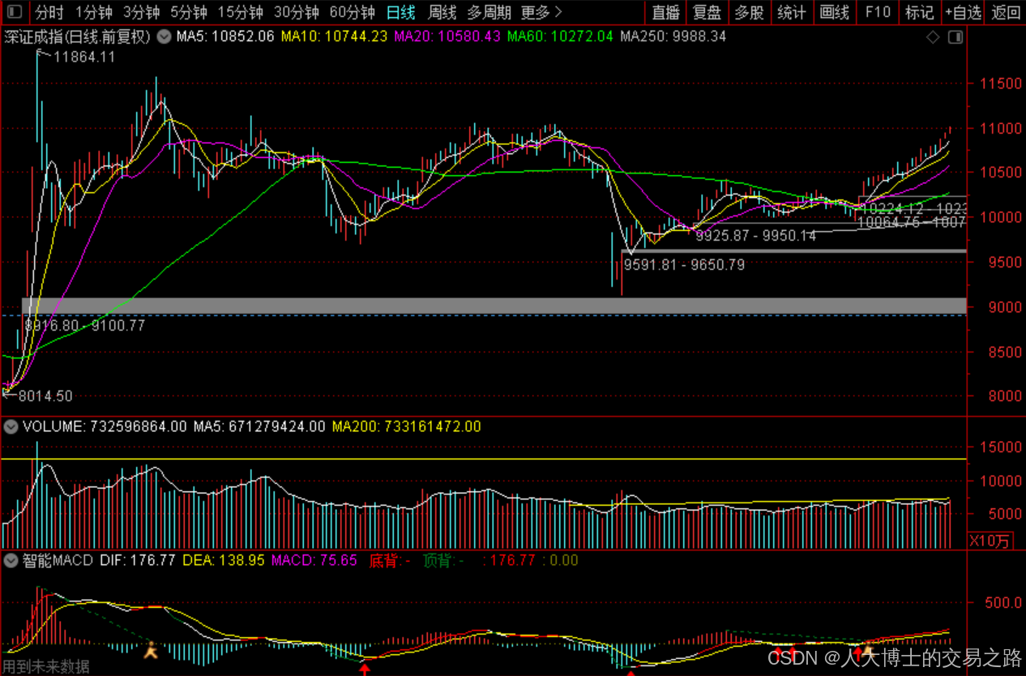Select the 60分钟 period tab
This screenshot has width=1026, height=676.
point(353,12)
